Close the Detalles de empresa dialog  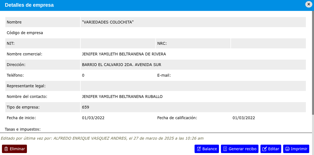coord(309,4)
